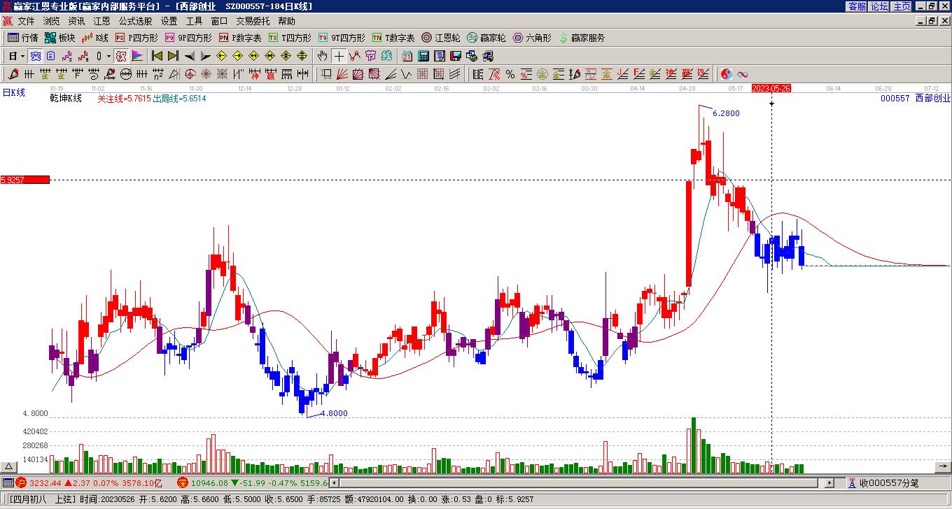Screen dimensions: 952x509
Task: Select the red fan lines tool
Action: (342, 74)
